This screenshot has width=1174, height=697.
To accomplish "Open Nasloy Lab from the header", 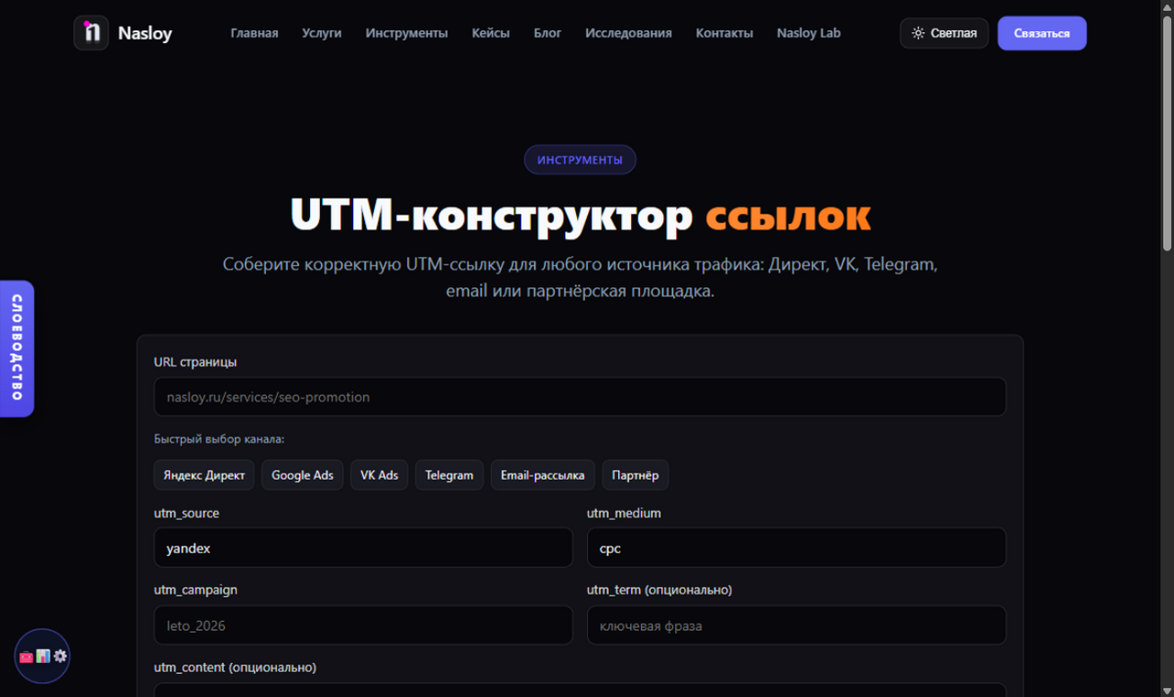I will coord(809,33).
